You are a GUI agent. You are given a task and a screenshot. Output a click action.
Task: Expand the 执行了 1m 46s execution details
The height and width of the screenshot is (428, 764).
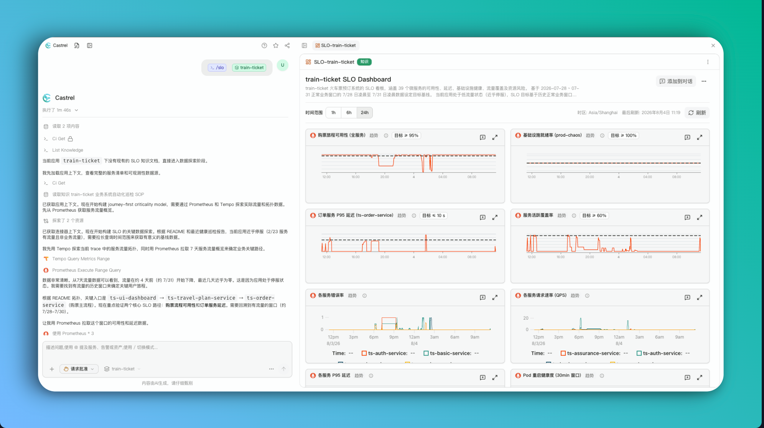tap(60, 110)
